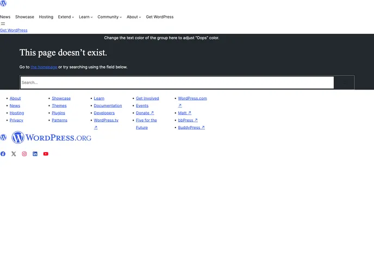Open the News footer link
The image size is (374, 278).
15,106
